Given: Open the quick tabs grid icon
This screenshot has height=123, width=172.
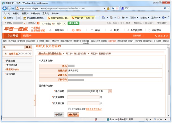Looking at the screenshot, I should 18,18.
